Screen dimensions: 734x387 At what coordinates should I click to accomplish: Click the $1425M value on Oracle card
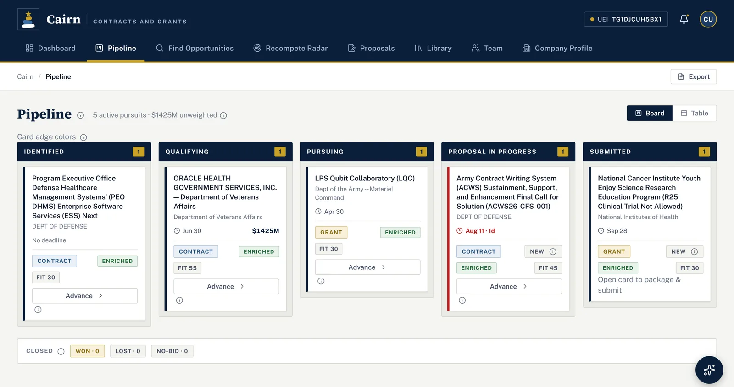pos(266,231)
